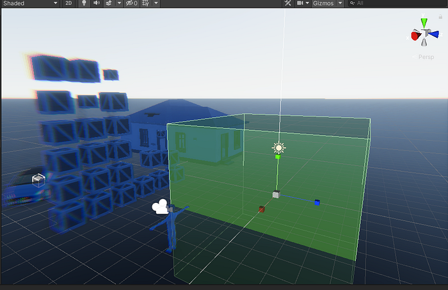Click the blue Z-axis move handle

click(317, 203)
